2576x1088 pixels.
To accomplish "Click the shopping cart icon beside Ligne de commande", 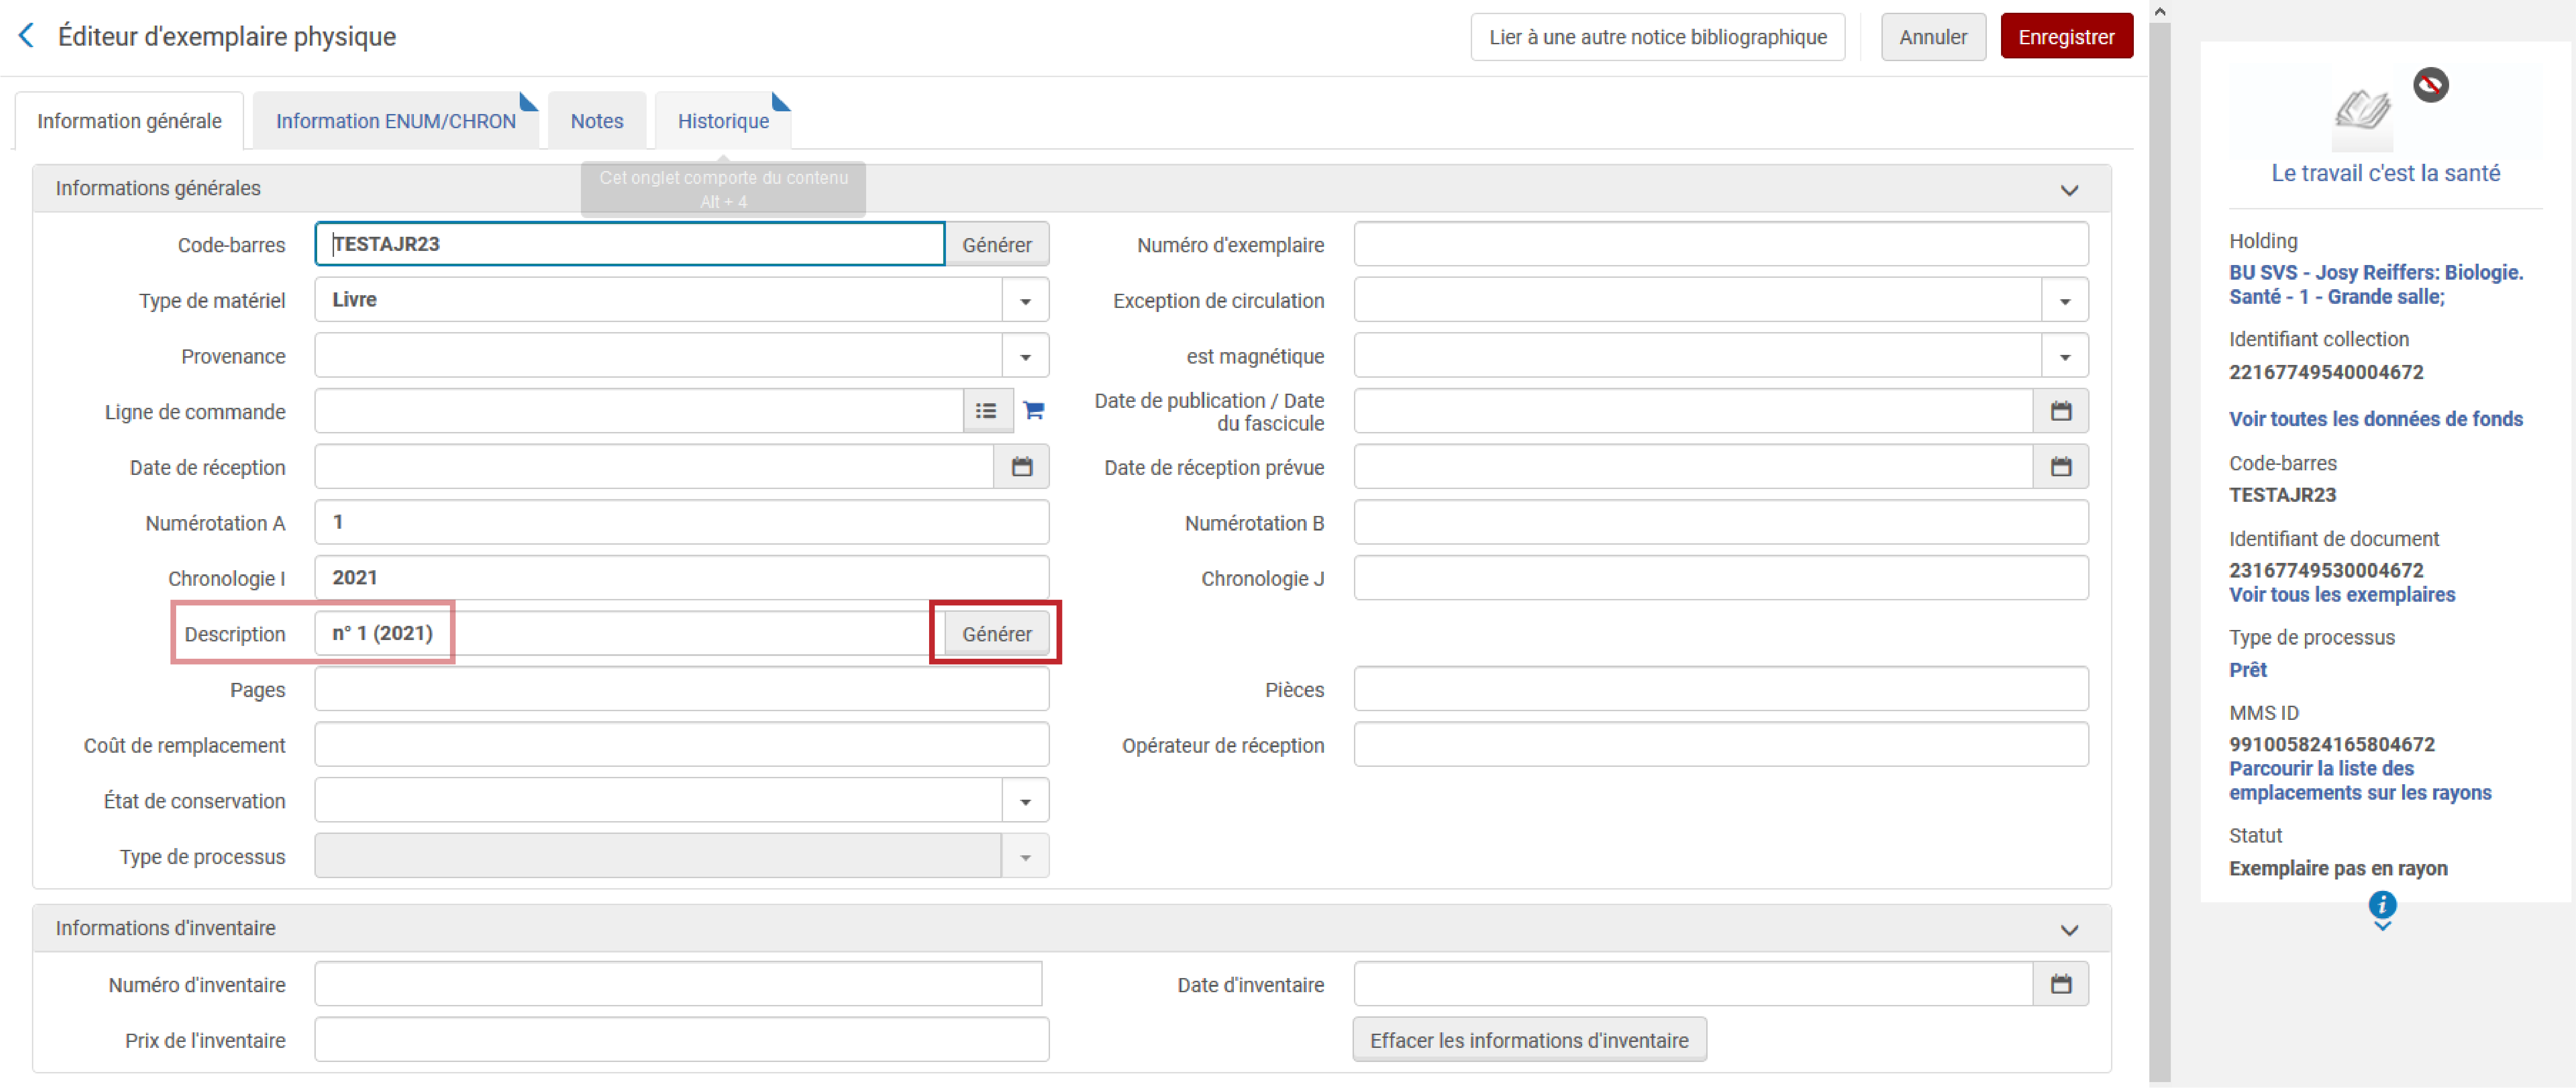I will [1034, 410].
